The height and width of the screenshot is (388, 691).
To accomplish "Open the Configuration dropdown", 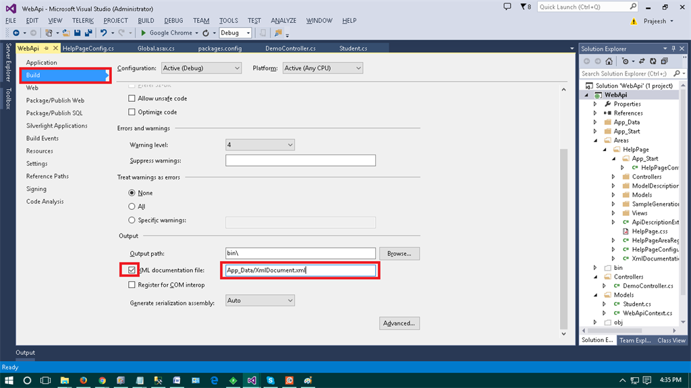I will [x=201, y=68].
